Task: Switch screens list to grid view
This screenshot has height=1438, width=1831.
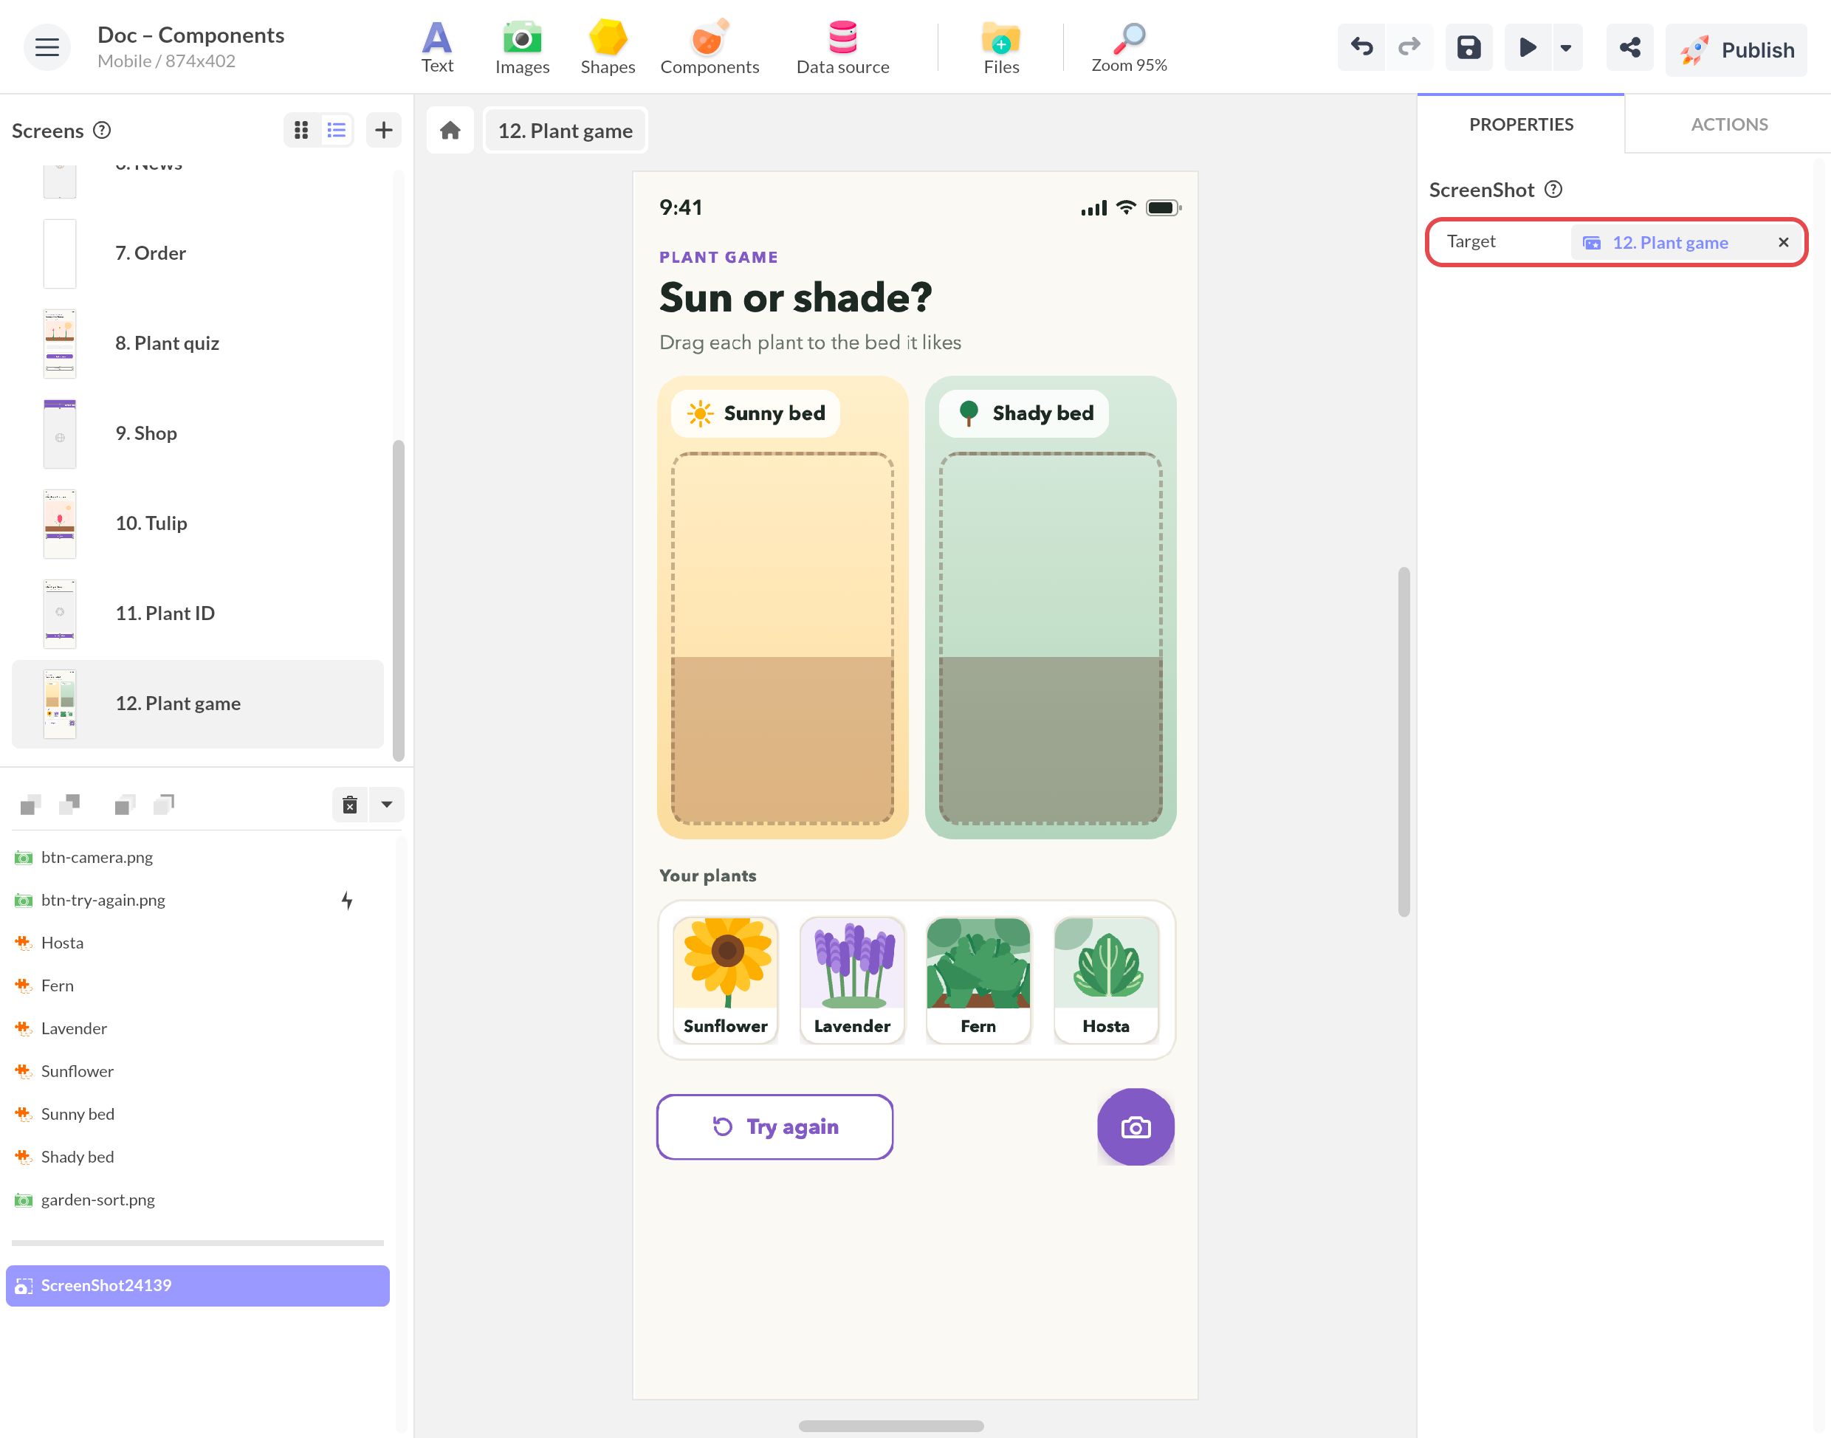Action: pyautogui.click(x=301, y=130)
